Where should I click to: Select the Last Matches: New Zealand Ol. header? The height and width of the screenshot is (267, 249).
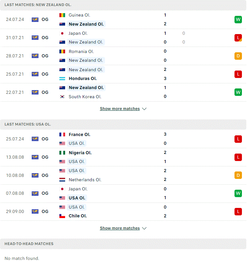123,5
